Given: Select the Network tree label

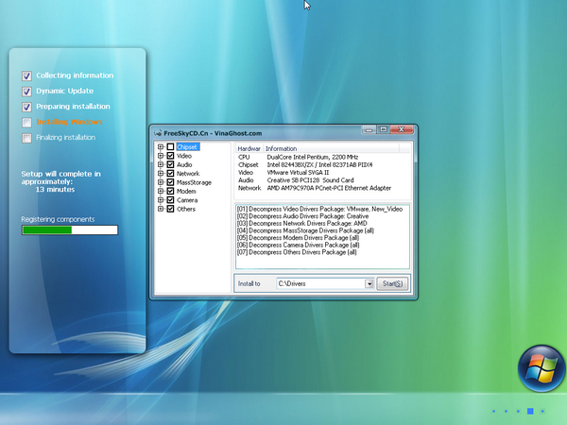Looking at the screenshot, I should click(188, 174).
